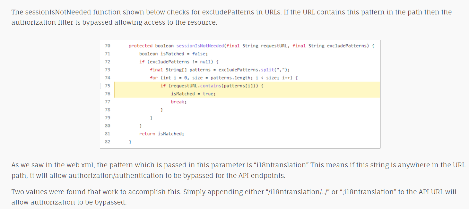This screenshot has height=209, width=469.
Task: Click line number 82 in the code gutter
Action: pyautogui.click(x=107, y=142)
